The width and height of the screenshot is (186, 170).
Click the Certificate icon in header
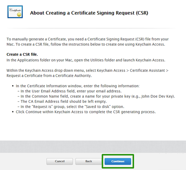15,12
